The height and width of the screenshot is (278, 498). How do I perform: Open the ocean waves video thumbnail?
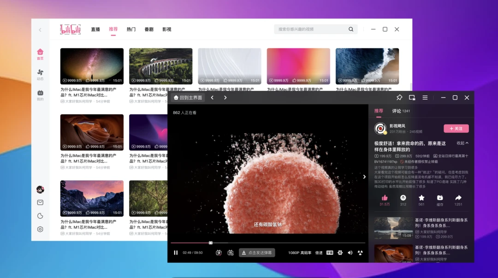tap(367, 66)
